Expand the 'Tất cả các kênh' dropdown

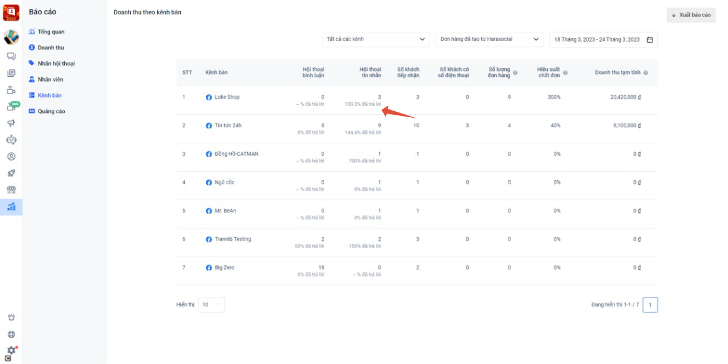(x=375, y=39)
